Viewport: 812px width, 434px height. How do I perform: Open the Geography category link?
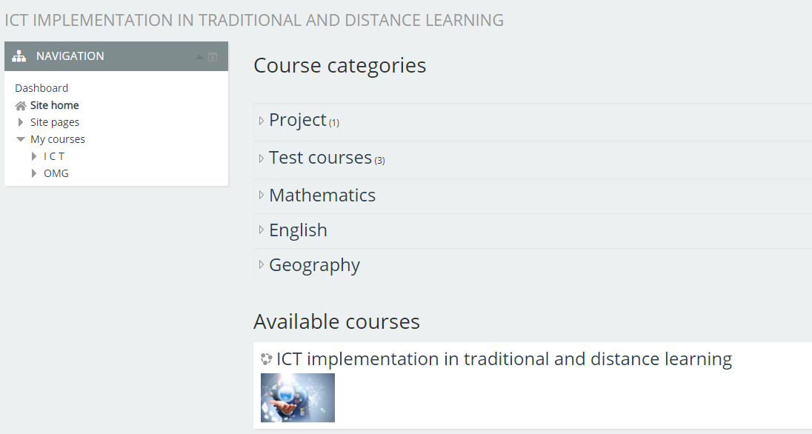[314, 265]
